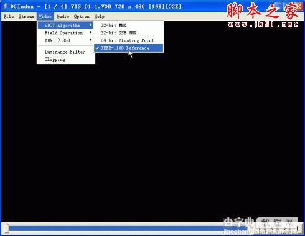Expand the YUV -> RGB submenu
305x236 pixels.
pos(65,40)
